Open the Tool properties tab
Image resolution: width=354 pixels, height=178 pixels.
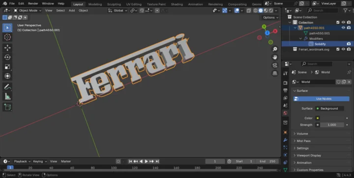coord(285,73)
